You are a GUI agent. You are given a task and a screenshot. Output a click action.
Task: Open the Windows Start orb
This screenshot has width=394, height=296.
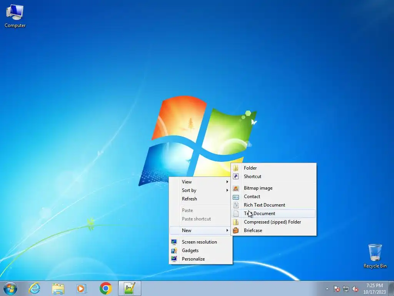point(10,288)
